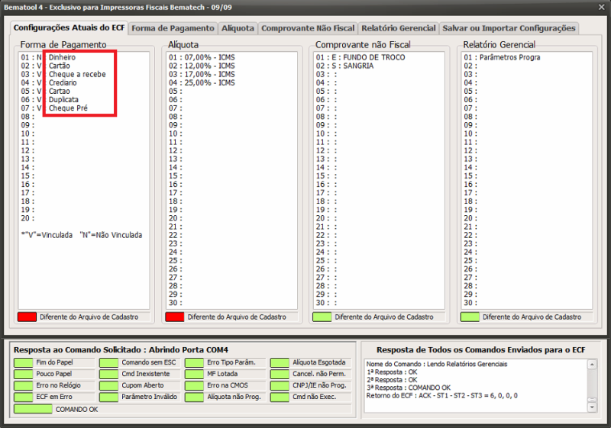Select the Parâmetros Progra report entry
Viewport: 611px width, 428px height.
509,57
